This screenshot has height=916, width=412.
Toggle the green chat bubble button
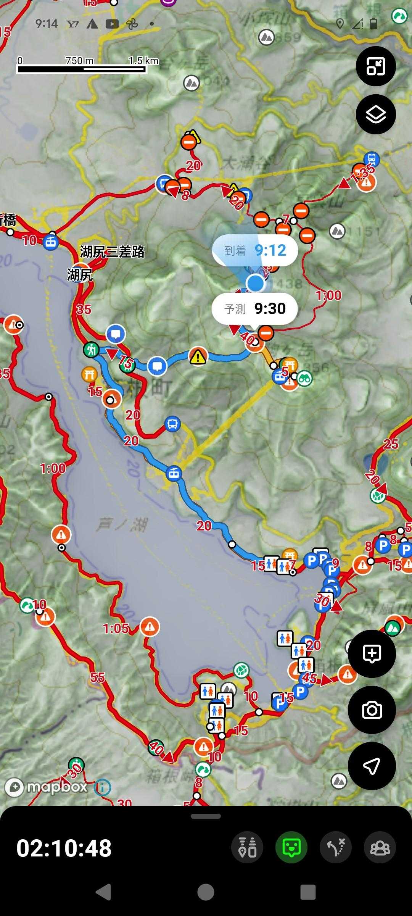pyautogui.click(x=291, y=848)
